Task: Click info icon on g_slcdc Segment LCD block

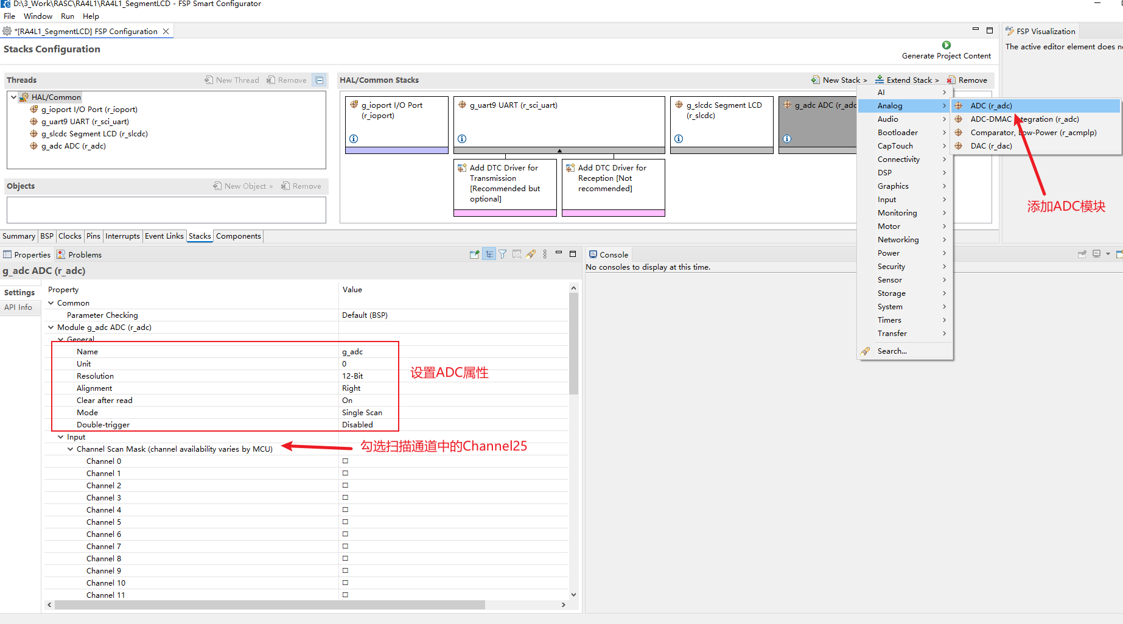Action: (x=679, y=139)
